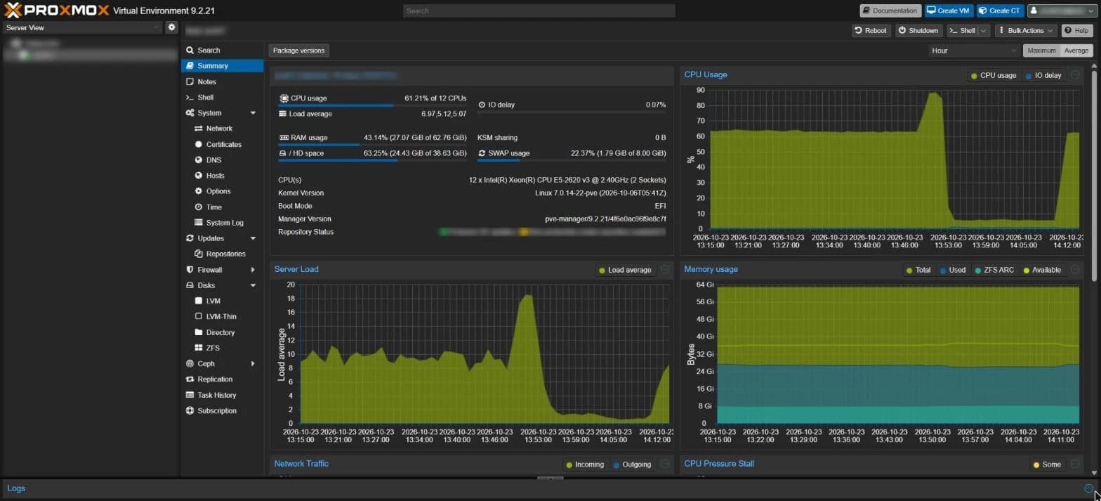Click the Package versions button
This screenshot has width=1101, height=501.
tap(299, 51)
